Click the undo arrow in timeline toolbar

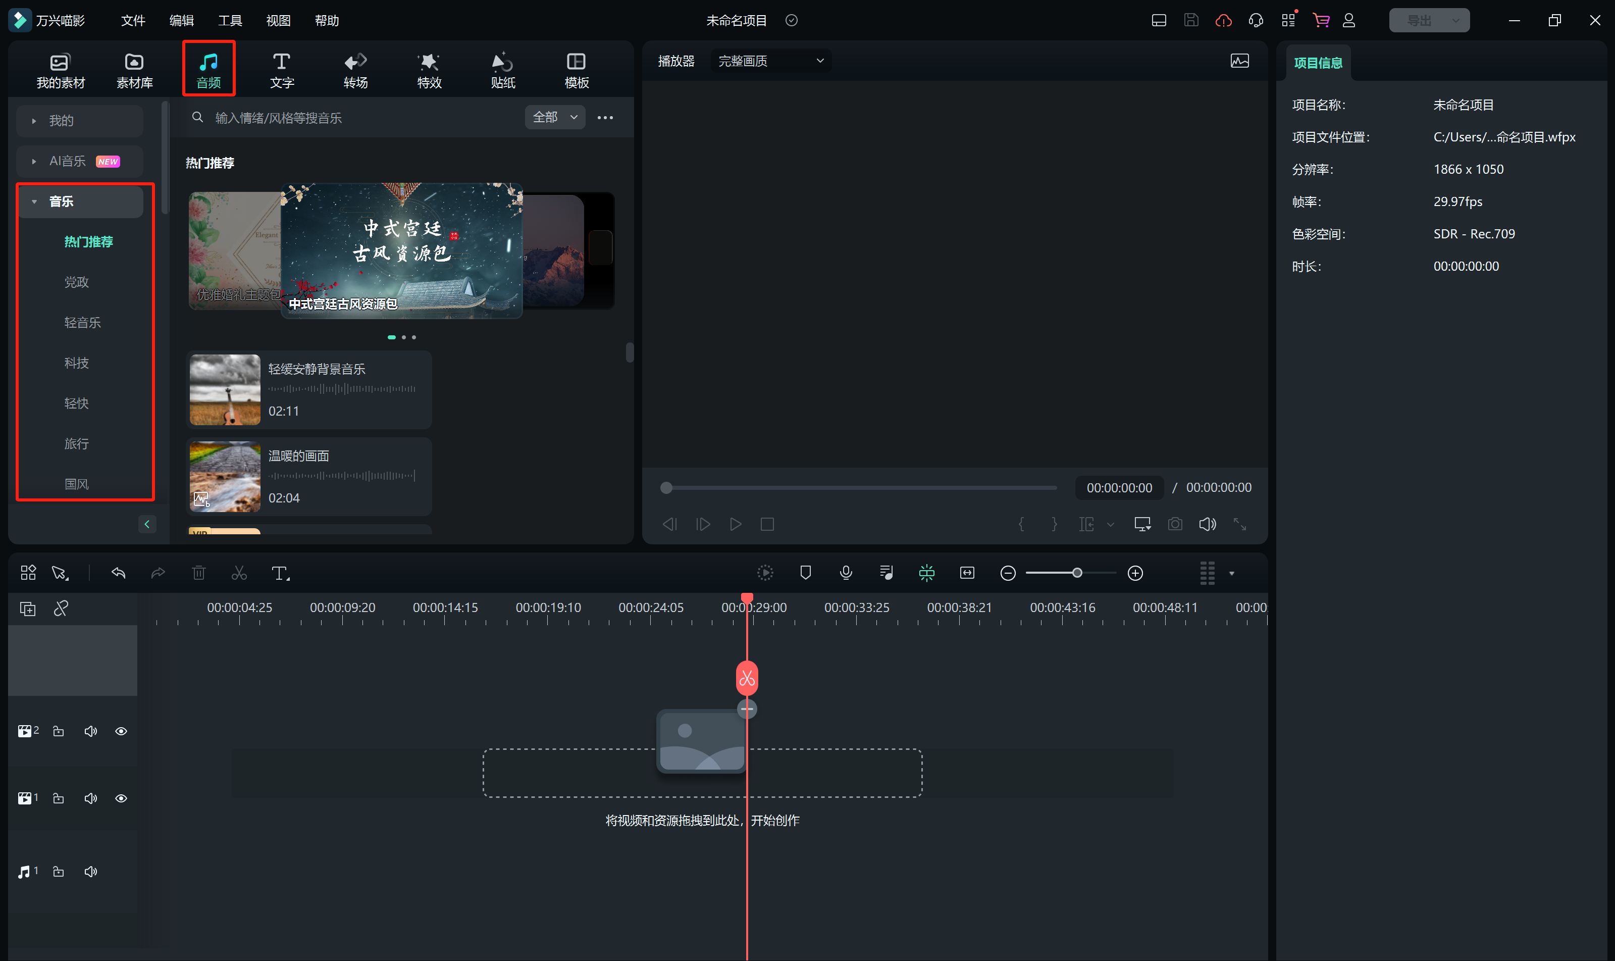tap(119, 573)
